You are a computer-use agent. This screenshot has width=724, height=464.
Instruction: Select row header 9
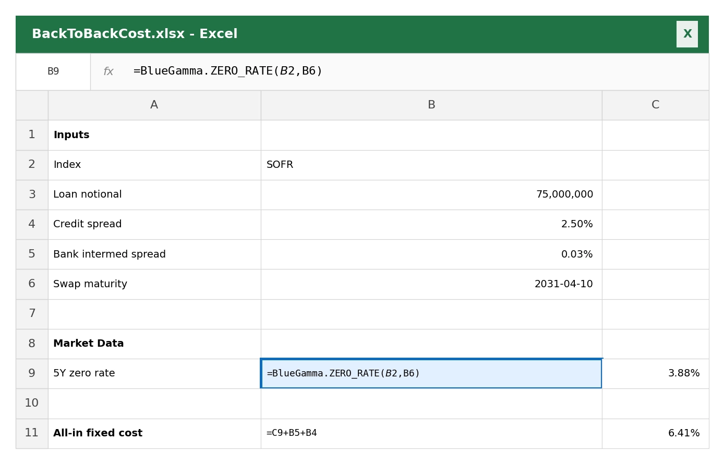click(32, 373)
